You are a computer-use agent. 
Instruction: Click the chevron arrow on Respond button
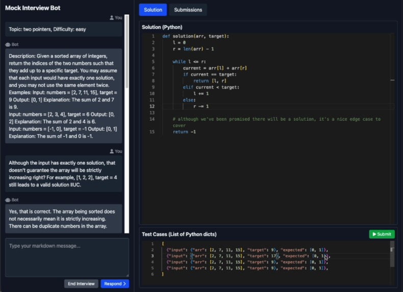(124, 284)
